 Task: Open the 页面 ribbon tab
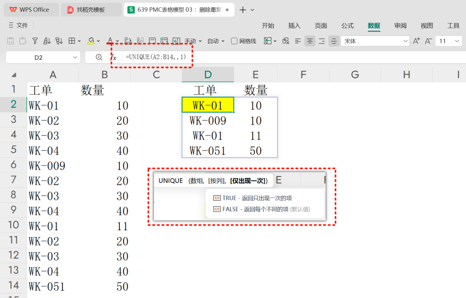321,25
